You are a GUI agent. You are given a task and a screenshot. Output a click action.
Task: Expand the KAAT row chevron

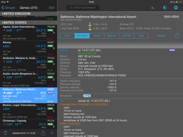coord(54,48)
